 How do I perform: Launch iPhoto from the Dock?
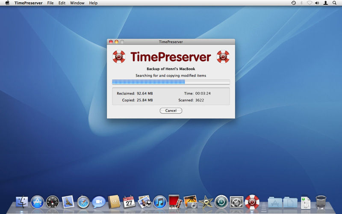(x=190, y=202)
